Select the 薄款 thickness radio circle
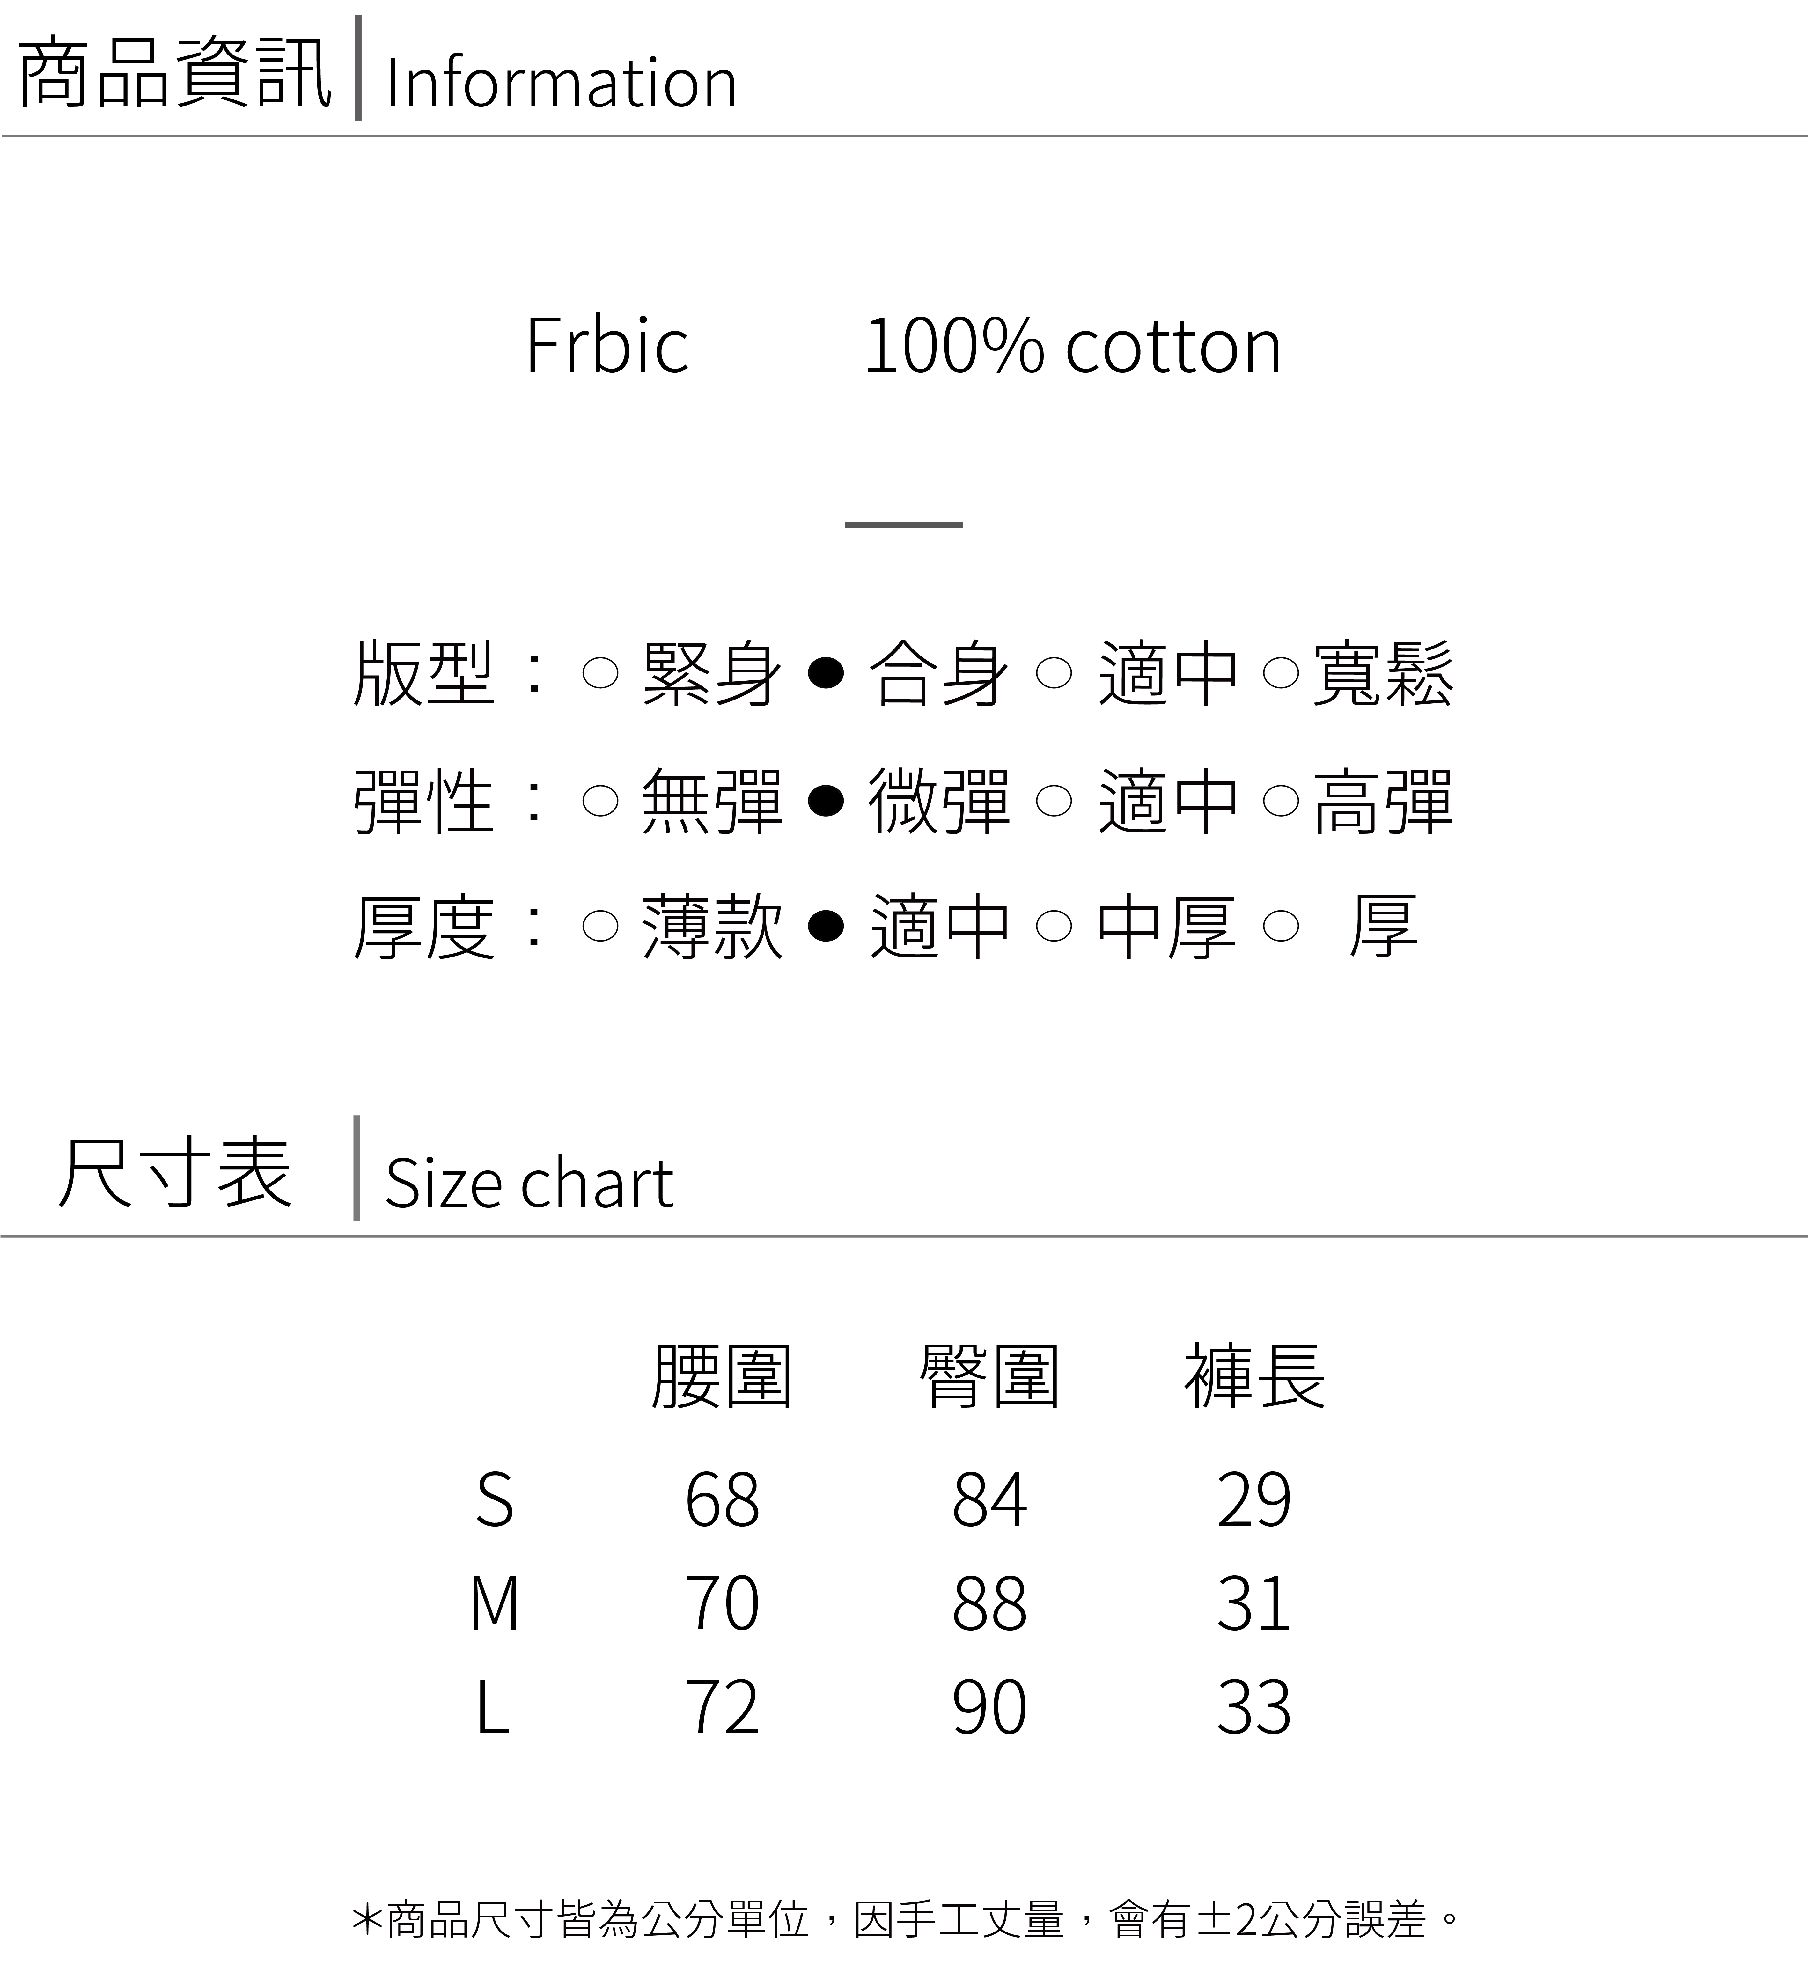1808x1972 pixels. pyautogui.click(x=600, y=926)
